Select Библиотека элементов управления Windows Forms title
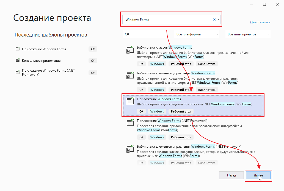Viewport: 284px width, 191px height. (x=176, y=73)
